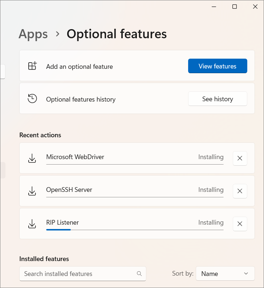This screenshot has width=264, height=288.
Task: Click the RIP Listener installation progress bar
Action: tap(134, 230)
